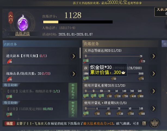Screen dimensions: 167x131
Task: Open the 洗炼评级 link
Action: (x=23, y=33)
